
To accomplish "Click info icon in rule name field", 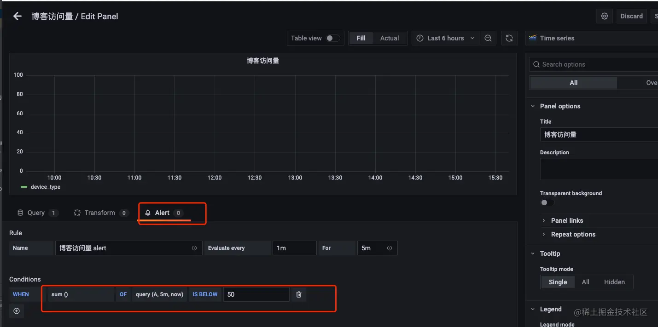I will click(x=194, y=248).
